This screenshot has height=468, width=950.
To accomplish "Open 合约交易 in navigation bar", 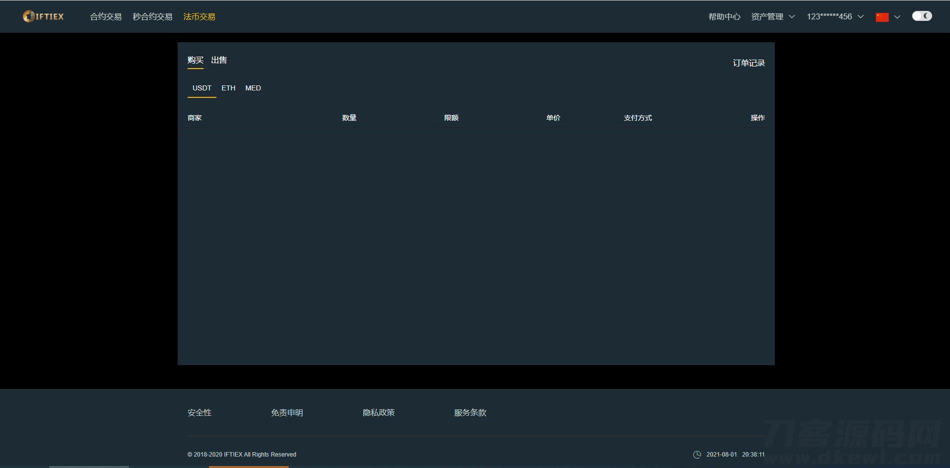I will (106, 17).
